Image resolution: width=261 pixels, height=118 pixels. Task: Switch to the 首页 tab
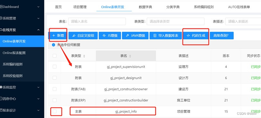58,7
